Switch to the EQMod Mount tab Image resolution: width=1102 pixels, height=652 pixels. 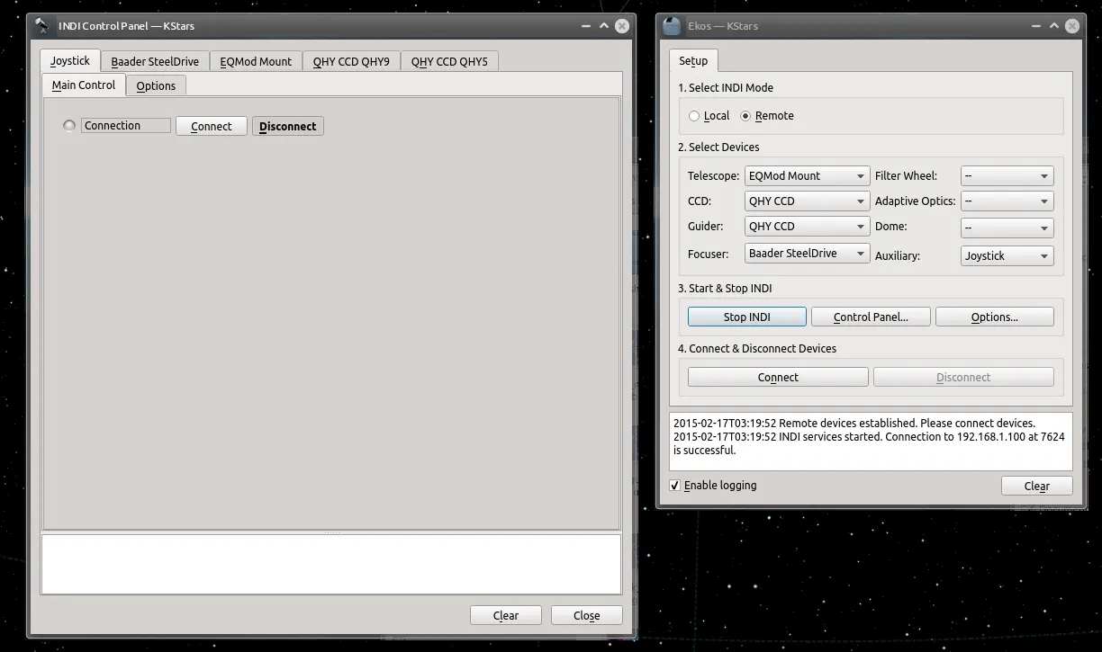pyautogui.click(x=256, y=61)
